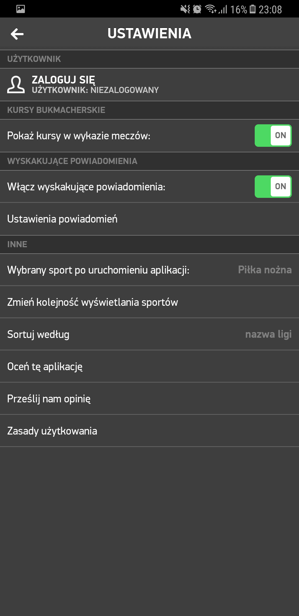This screenshot has width=299, height=616.
Task: Click the user profile silhouette icon
Action: pyautogui.click(x=16, y=85)
